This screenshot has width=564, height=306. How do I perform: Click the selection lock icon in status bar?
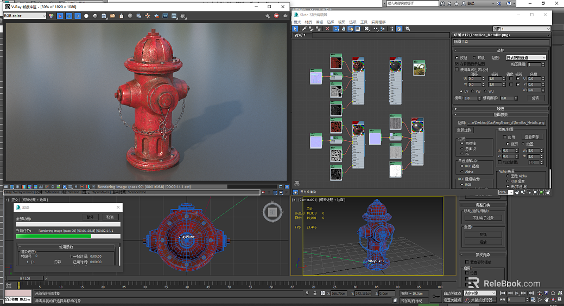click(x=315, y=293)
